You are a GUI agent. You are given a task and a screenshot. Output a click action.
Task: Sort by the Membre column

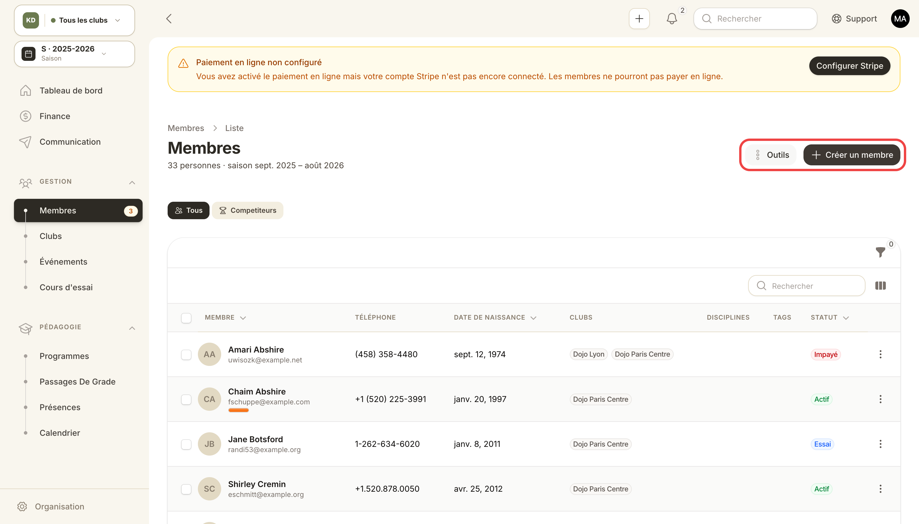coord(225,317)
